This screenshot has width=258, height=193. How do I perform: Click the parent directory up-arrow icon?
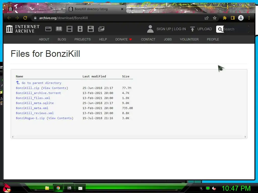pos(18,82)
